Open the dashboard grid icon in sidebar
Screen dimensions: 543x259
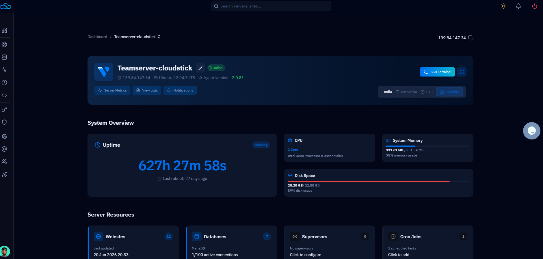click(x=4, y=30)
